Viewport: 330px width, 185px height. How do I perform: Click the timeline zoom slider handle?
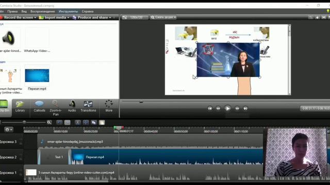(24, 122)
